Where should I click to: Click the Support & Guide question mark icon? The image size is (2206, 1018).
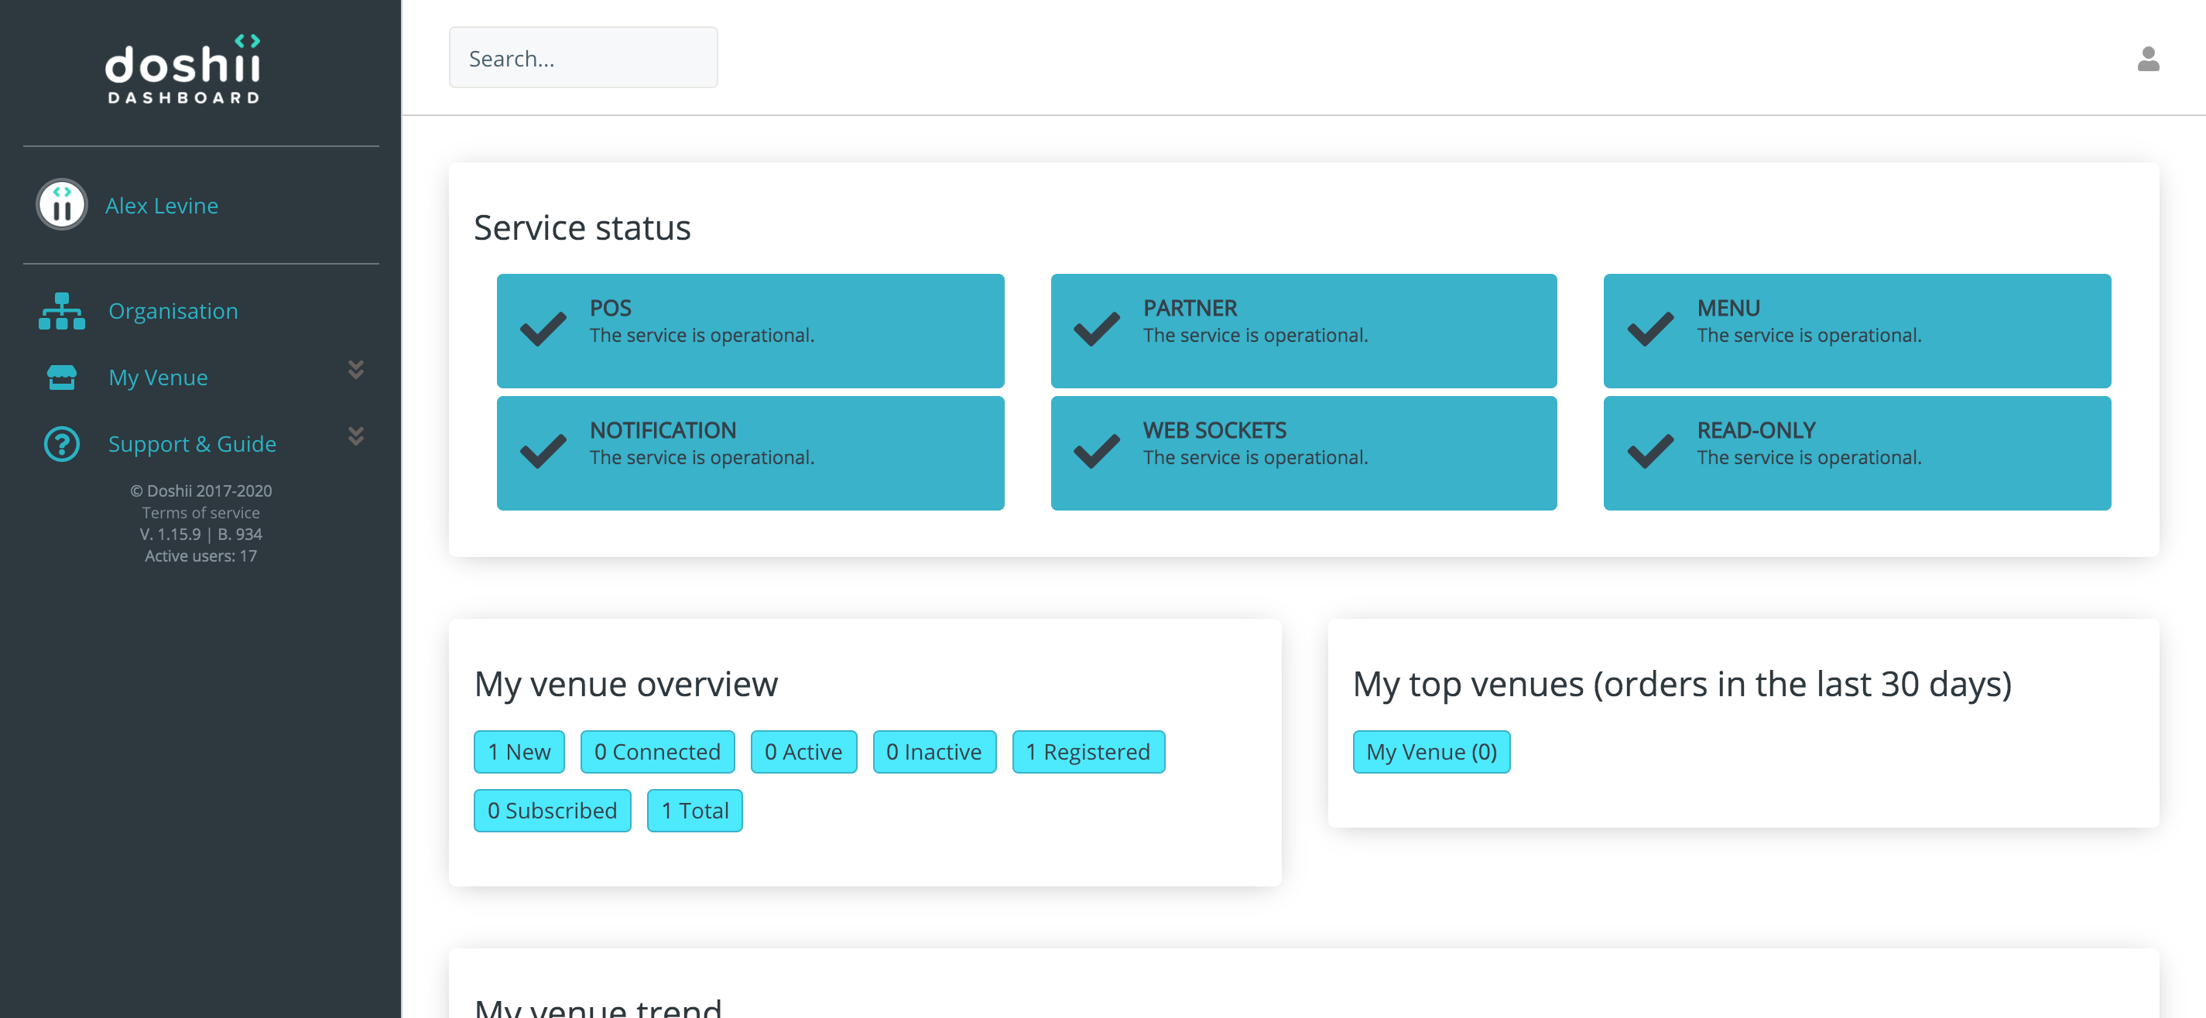point(61,442)
